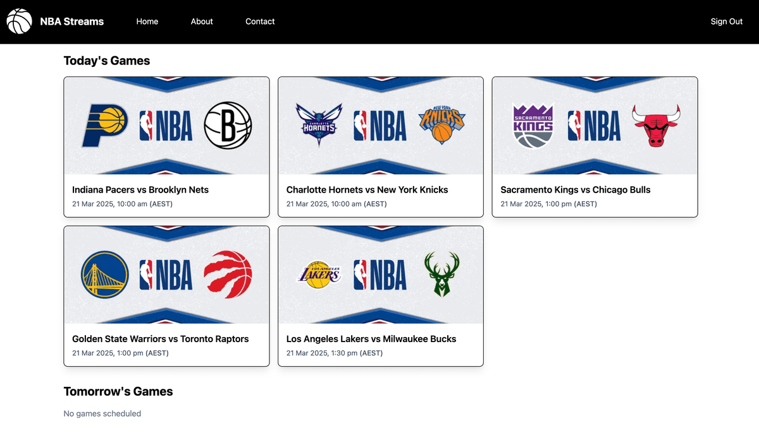The width and height of the screenshot is (759, 433).
Task: Open the Contact page
Action: (x=260, y=21)
